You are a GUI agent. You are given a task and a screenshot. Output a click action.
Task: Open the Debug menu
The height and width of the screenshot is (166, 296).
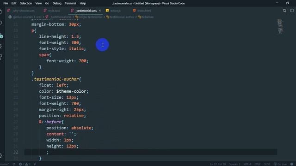57,3
